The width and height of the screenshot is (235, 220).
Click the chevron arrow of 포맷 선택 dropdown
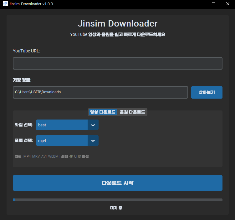(93, 140)
